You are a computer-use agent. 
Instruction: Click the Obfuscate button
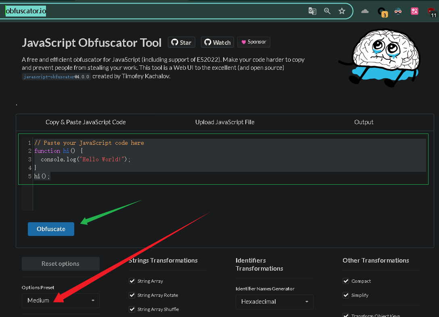coord(51,229)
